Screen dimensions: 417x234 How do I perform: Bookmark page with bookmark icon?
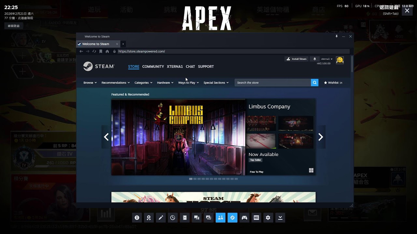(x=101, y=51)
